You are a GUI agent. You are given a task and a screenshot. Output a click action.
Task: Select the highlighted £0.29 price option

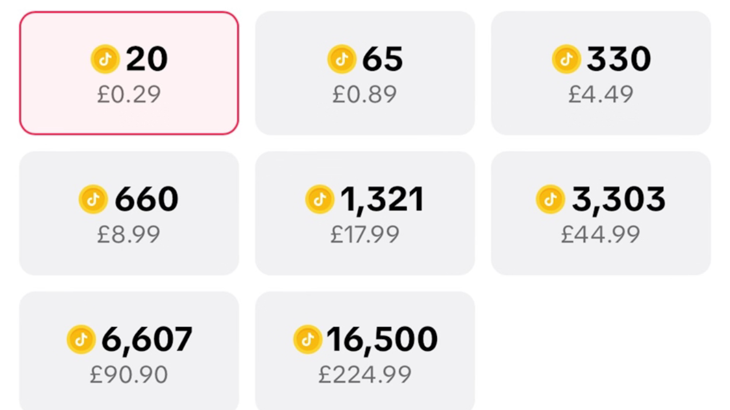(129, 95)
